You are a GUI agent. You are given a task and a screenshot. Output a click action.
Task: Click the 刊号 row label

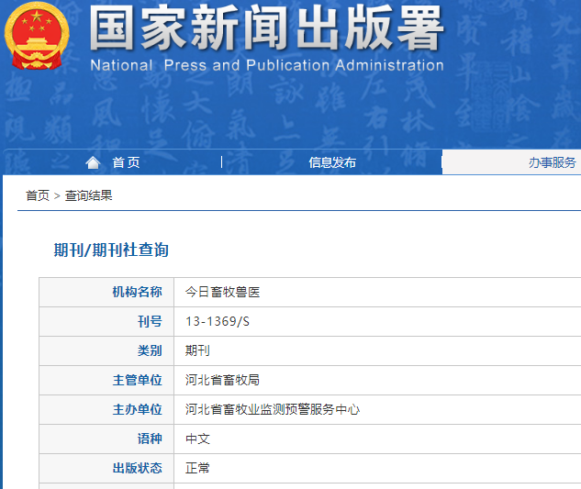click(x=149, y=321)
